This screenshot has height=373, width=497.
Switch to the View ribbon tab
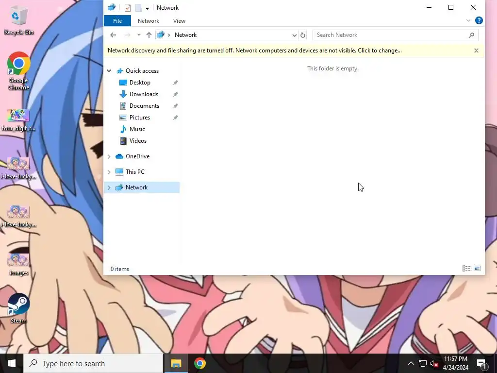tap(179, 21)
